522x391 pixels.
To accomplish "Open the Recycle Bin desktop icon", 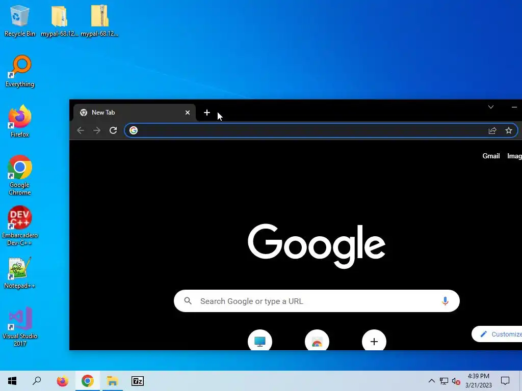I will 20,20.
